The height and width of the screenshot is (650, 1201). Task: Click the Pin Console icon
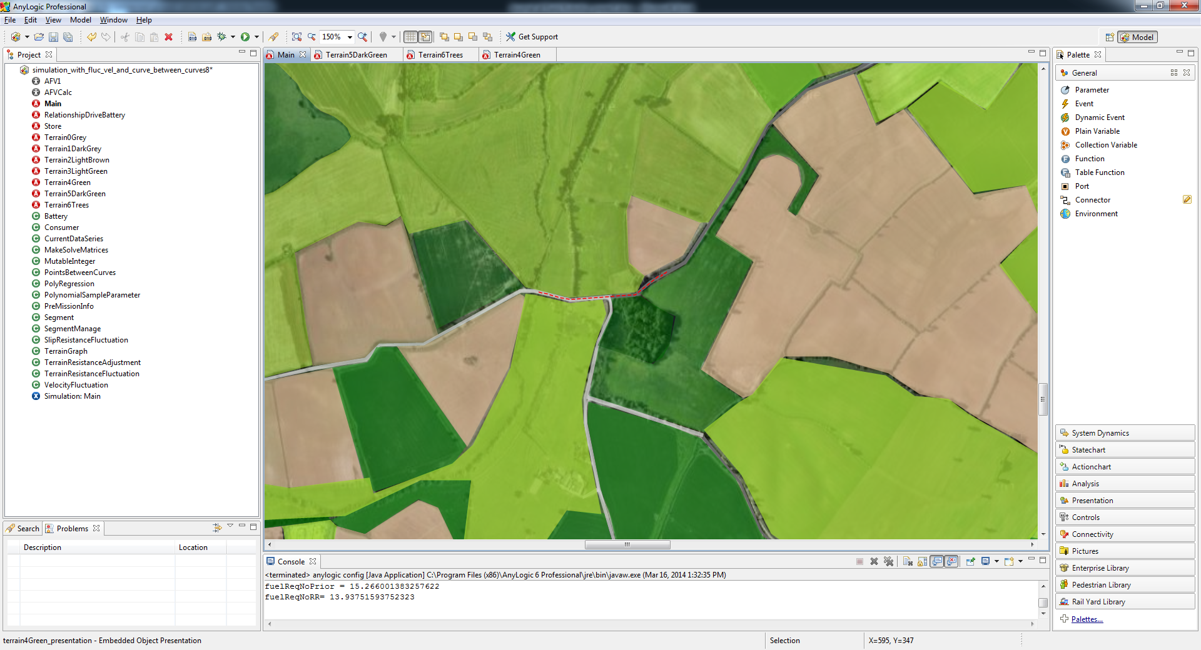970,561
